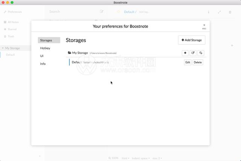Click the star icon next to Default folder path
Screen dimensions: 241x161
coord(119,12)
